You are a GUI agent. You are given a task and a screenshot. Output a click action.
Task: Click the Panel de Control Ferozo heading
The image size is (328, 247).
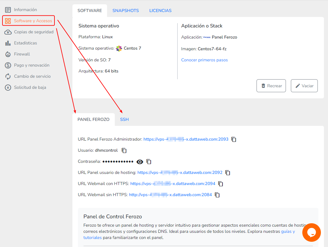tap(113, 216)
